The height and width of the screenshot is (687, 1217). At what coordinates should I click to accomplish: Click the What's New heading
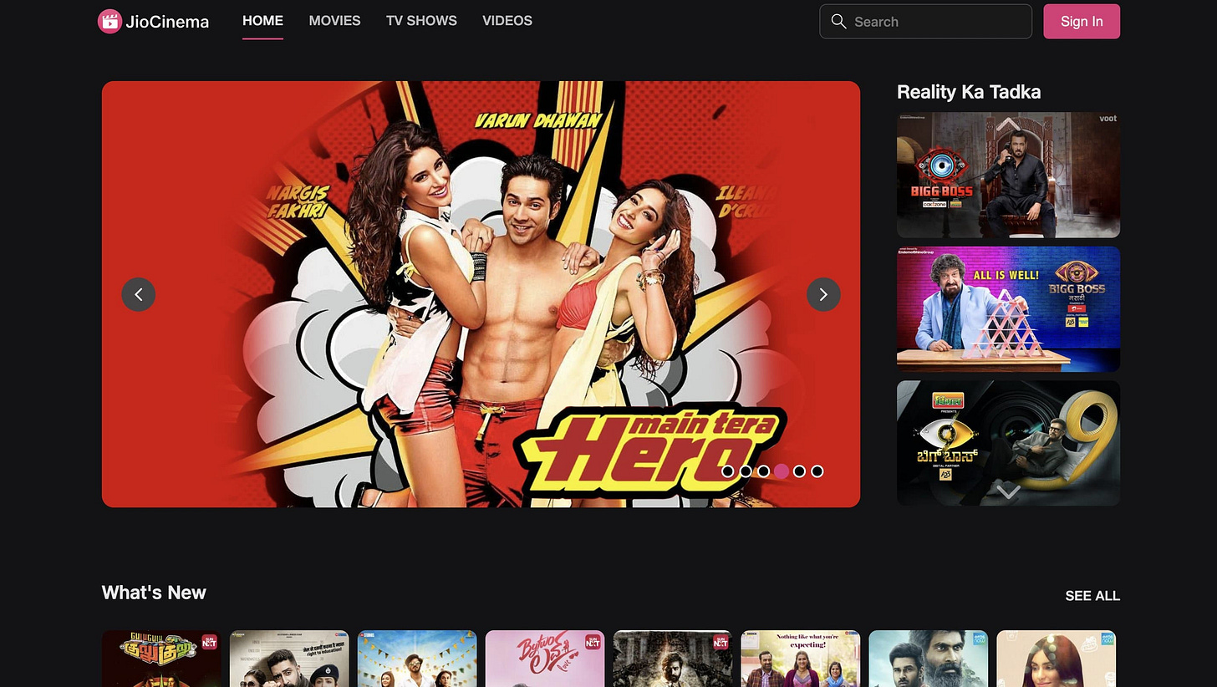click(154, 593)
